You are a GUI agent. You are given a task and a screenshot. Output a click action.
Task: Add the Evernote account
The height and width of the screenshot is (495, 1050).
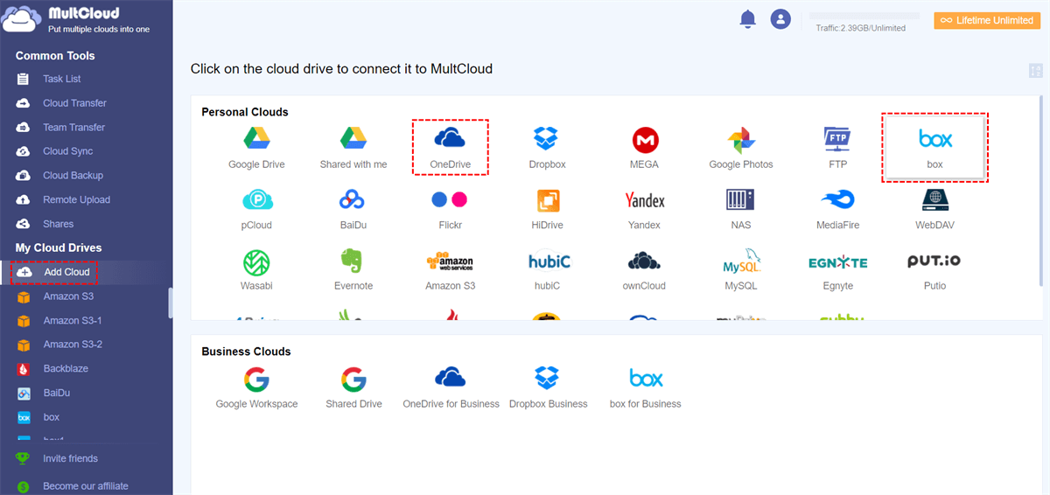point(353,269)
